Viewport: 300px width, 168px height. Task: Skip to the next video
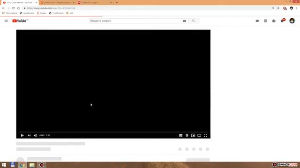point(29,135)
